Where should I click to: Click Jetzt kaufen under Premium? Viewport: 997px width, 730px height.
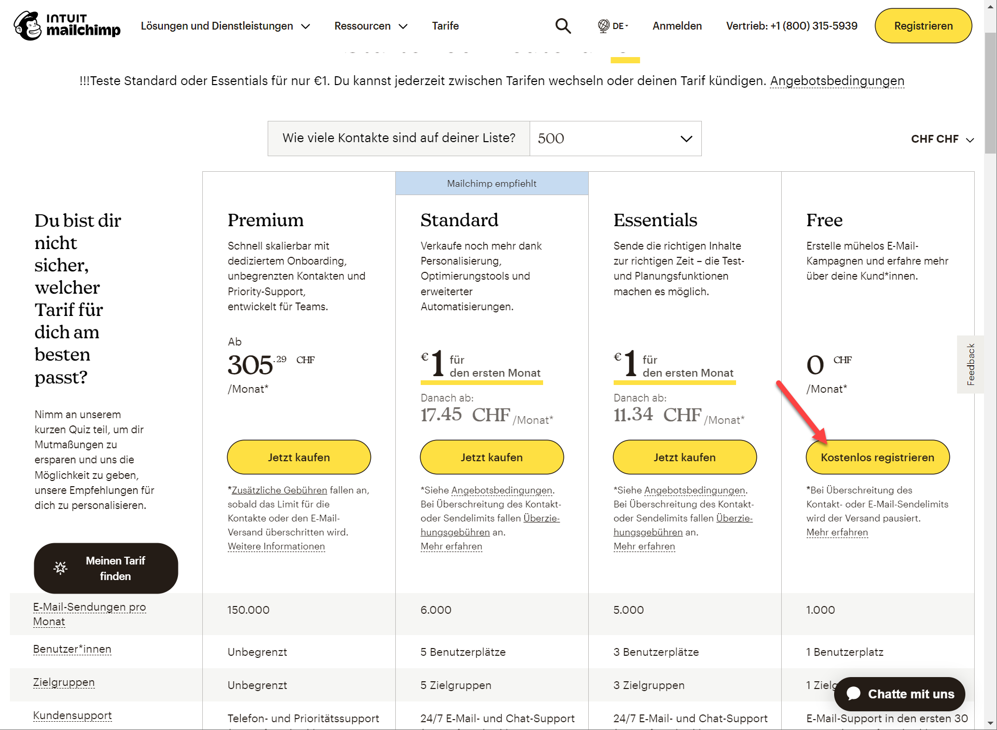299,458
